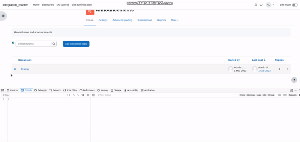Focus the Search forums input field
Screen dimensions: 300x142
click(33, 44)
